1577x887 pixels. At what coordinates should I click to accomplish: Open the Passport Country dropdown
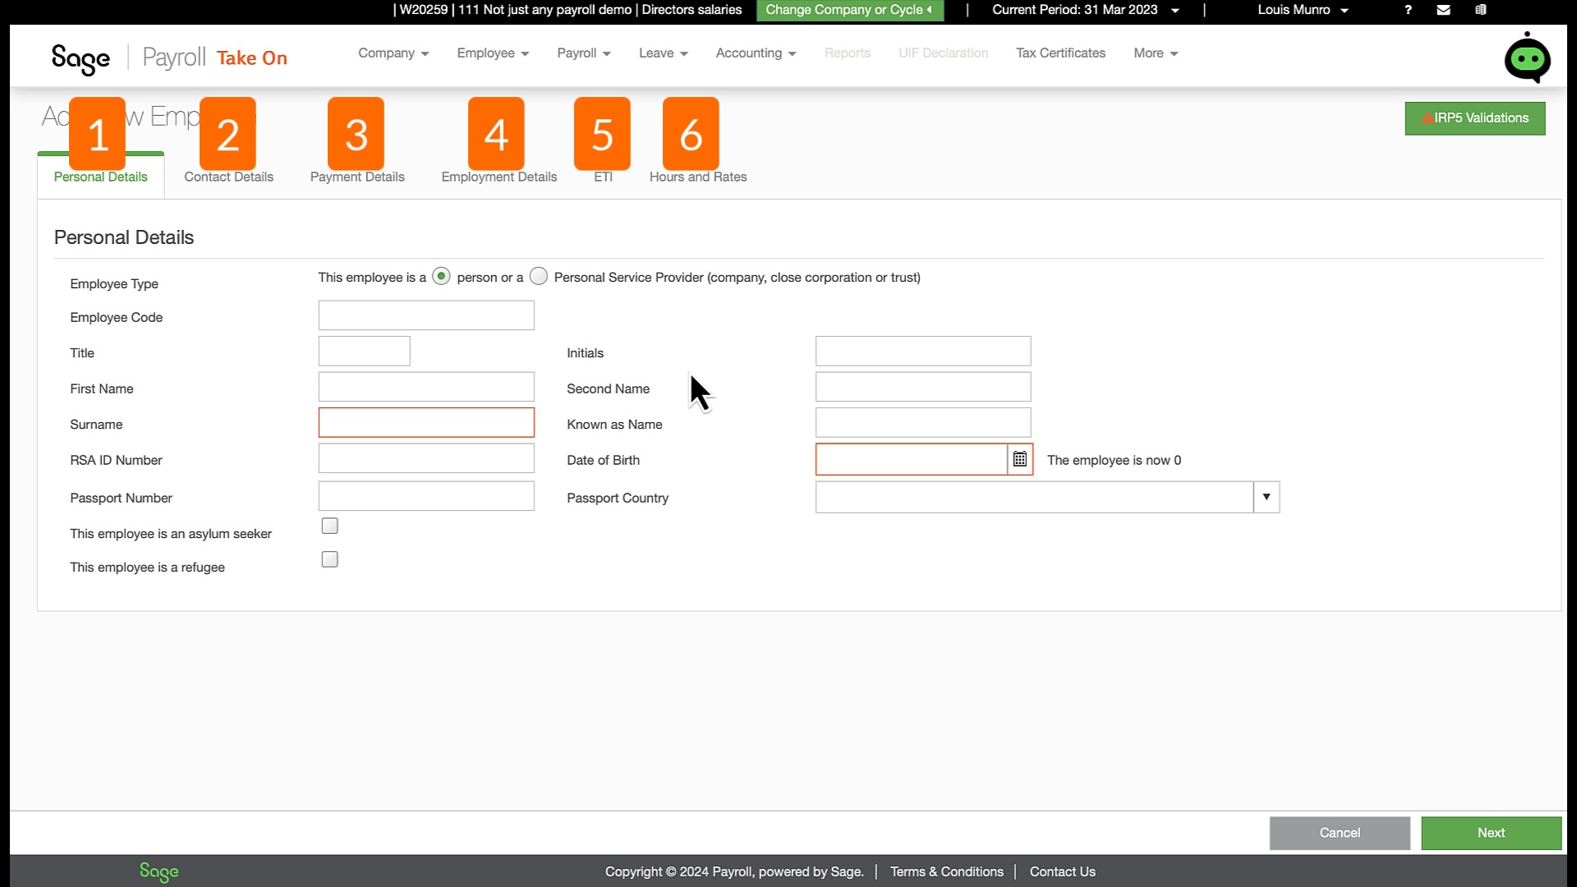tap(1266, 497)
